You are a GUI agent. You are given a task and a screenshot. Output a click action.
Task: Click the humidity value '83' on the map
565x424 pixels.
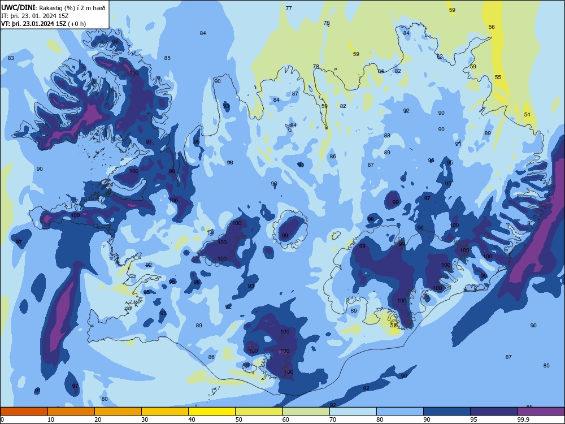(11, 58)
